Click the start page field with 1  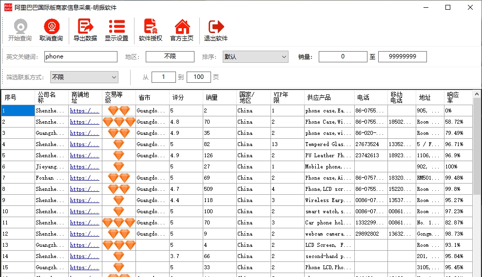tap(164, 77)
